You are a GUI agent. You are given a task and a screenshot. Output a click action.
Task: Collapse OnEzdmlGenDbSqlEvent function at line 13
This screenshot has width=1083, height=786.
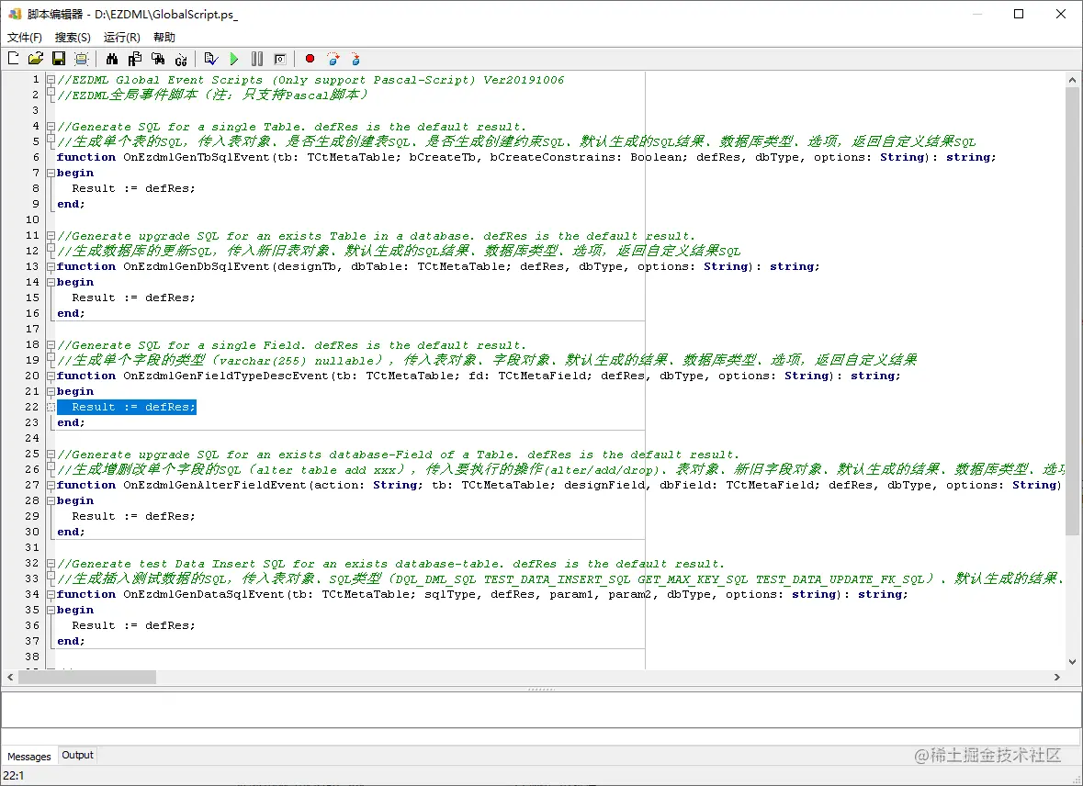51,266
